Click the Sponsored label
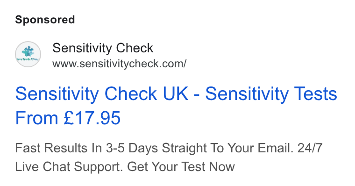Image resolution: width=355 pixels, height=186 pixels. 45,20
